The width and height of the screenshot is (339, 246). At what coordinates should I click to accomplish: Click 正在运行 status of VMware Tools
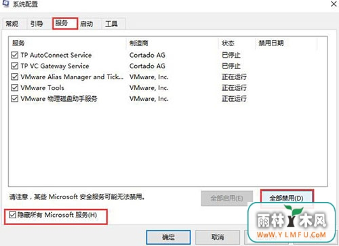pos(234,87)
